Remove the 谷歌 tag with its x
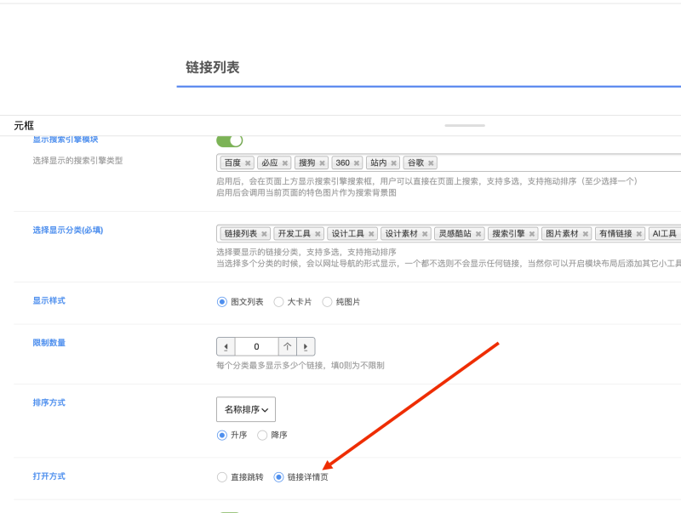 (x=431, y=163)
